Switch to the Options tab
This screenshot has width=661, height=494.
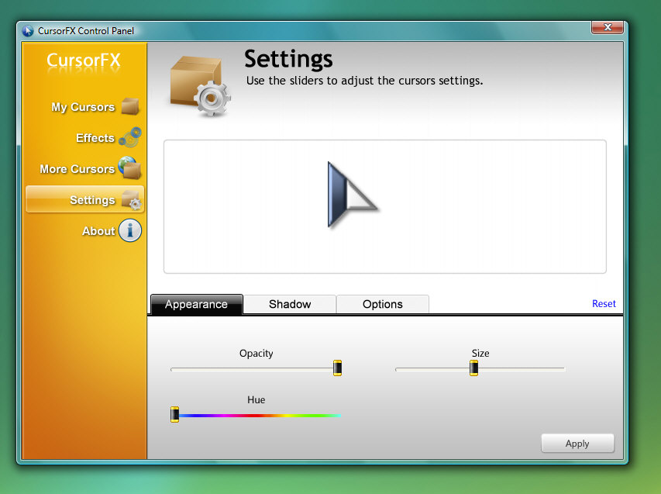(x=383, y=304)
